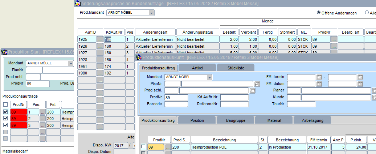This screenshot has width=376, height=154.
Task: Click the Änderungsstatus column header
Action: tap(198, 32)
